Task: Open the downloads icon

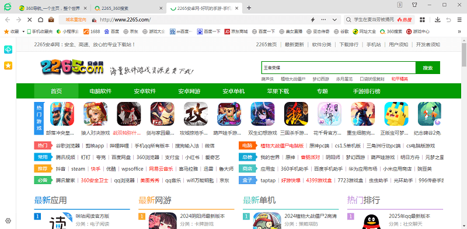Action: point(437,20)
